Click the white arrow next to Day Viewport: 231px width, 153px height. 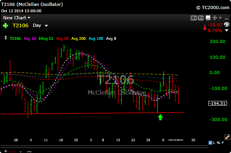[x=46, y=26]
